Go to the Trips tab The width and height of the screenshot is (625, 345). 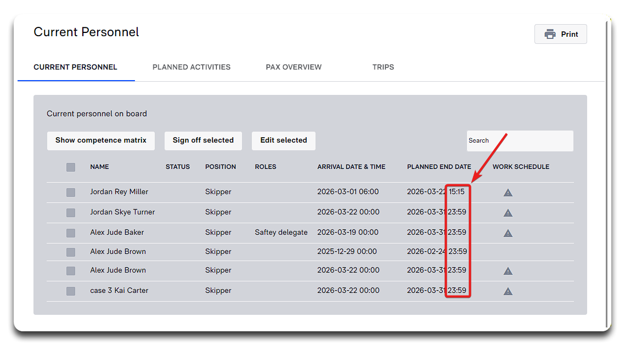pyautogui.click(x=383, y=67)
